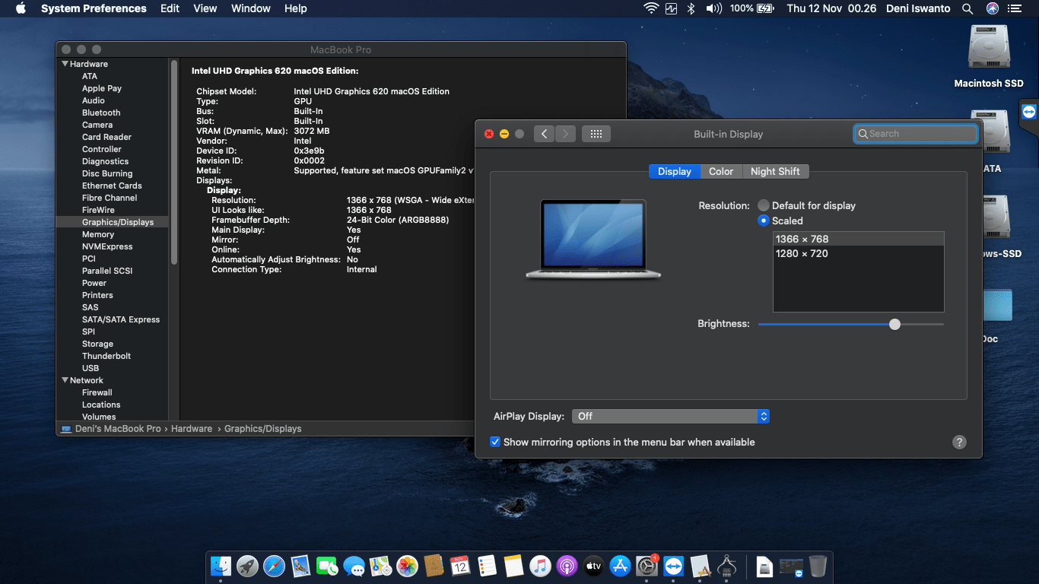Open FaceTime from the dock
Image resolution: width=1039 pixels, height=584 pixels.
[327, 566]
